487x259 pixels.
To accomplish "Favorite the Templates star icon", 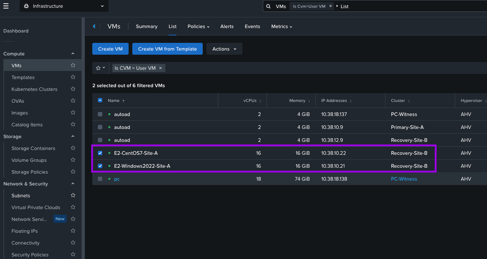I will click(73, 77).
